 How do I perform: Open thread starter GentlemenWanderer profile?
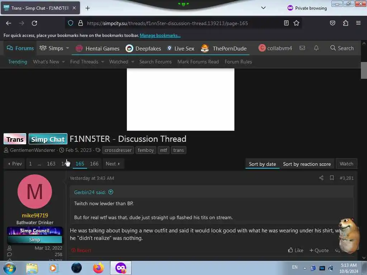(x=33, y=150)
